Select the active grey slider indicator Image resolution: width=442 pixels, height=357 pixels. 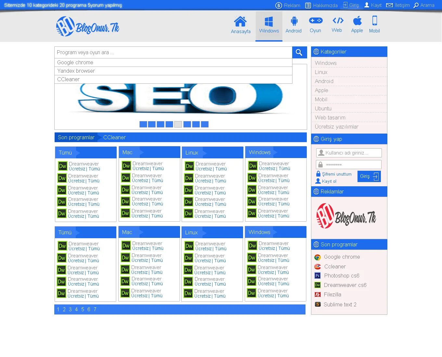tap(178, 124)
